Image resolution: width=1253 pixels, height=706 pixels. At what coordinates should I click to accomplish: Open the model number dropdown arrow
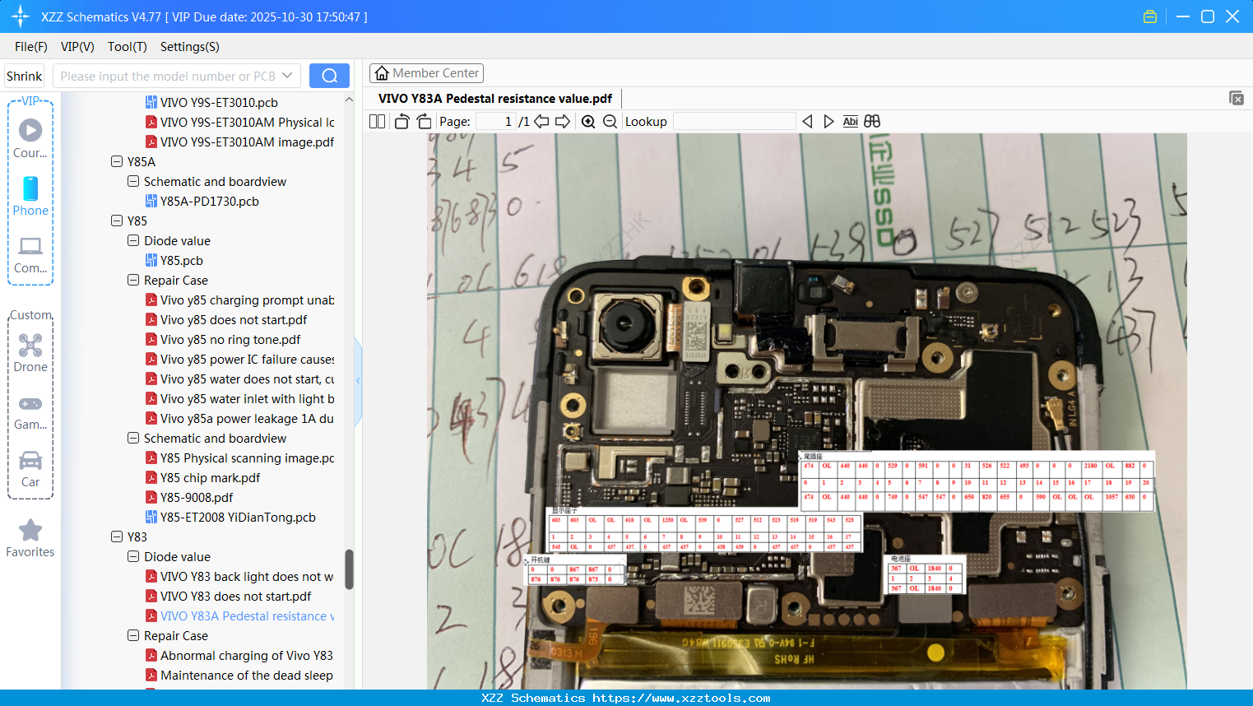[287, 76]
